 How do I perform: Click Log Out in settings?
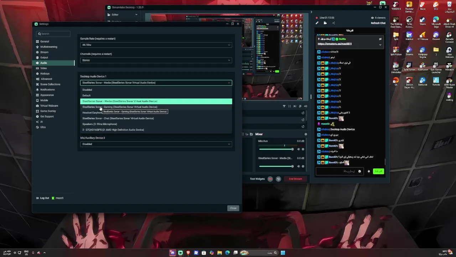(43, 198)
